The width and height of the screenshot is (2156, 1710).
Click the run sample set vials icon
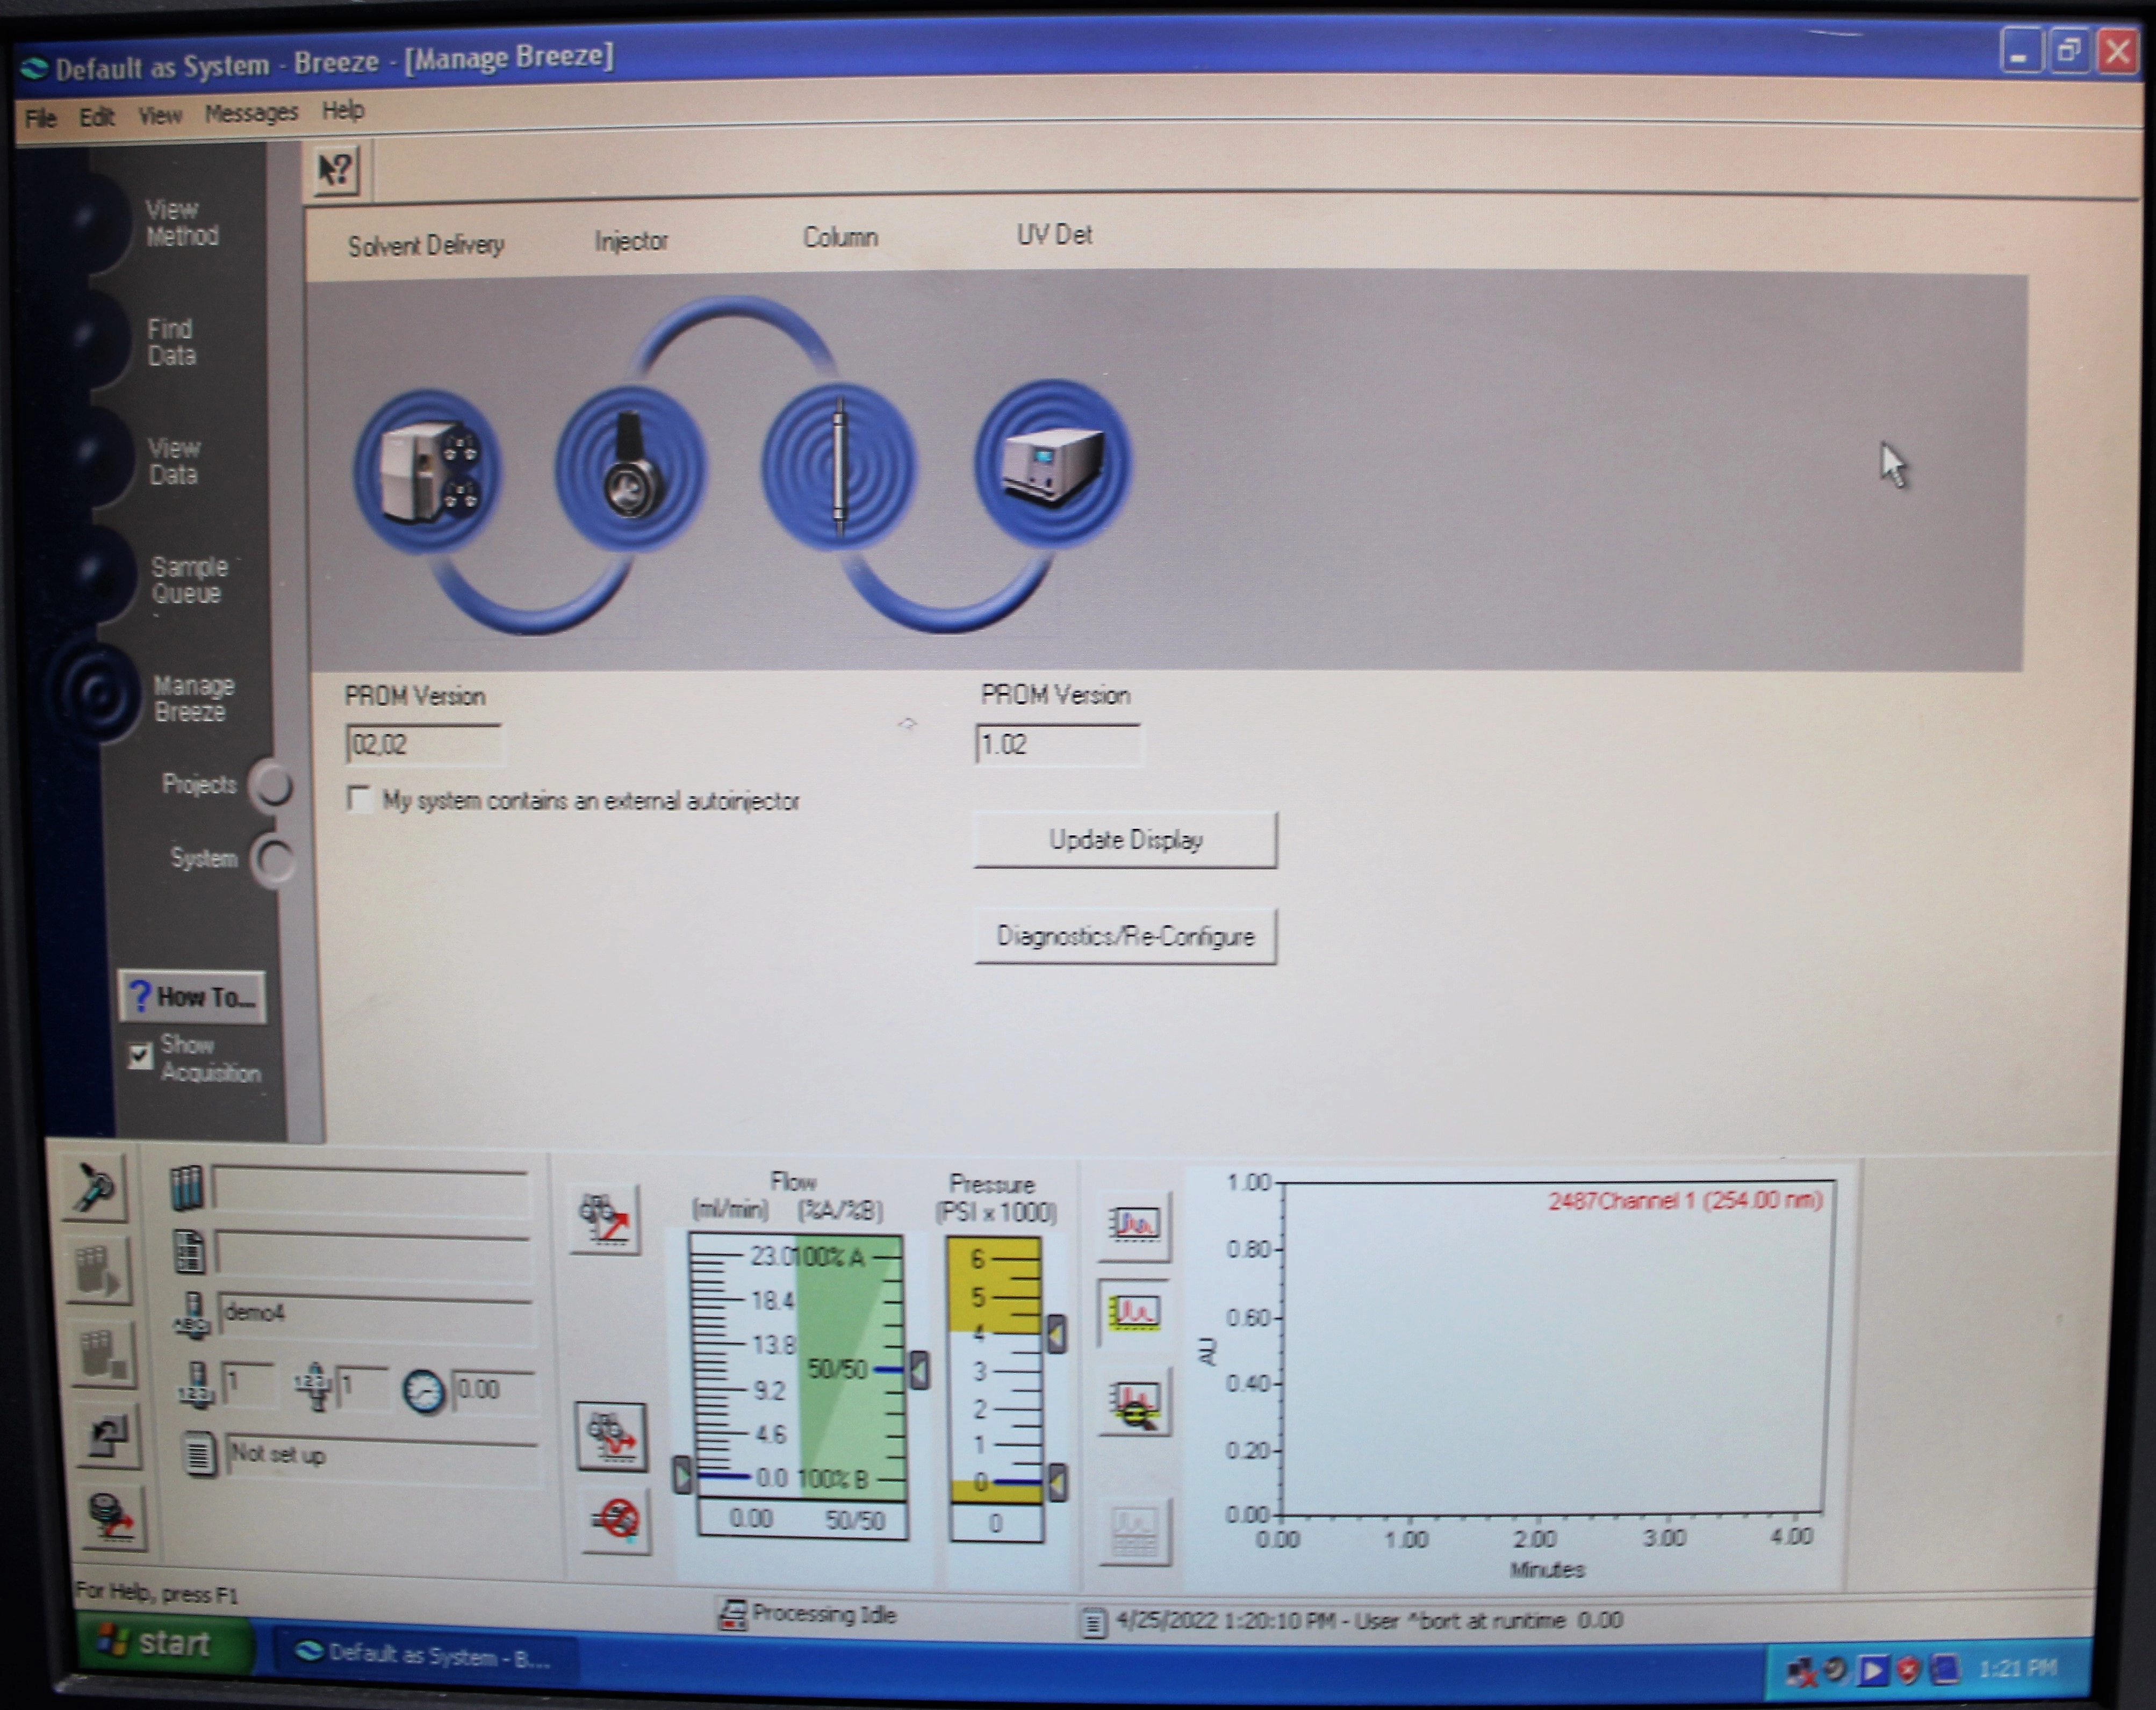(x=98, y=1270)
